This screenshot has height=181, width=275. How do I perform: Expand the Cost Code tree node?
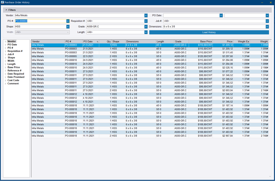5,80
